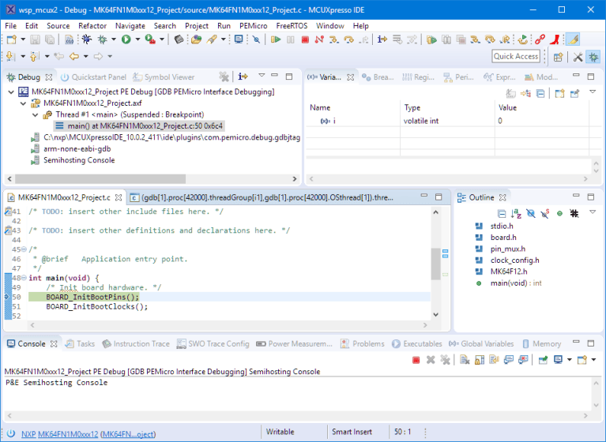Click the green Run button in toolbar
This screenshot has width=606, height=442.
pos(126,39)
